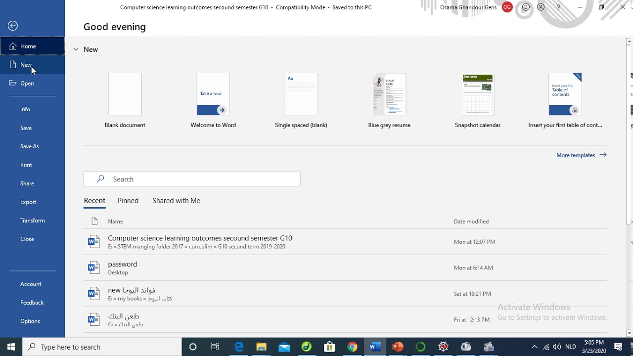Switch to PowerPoint on taskbar
The width and height of the screenshot is (633, 356).
coord(398,347)
